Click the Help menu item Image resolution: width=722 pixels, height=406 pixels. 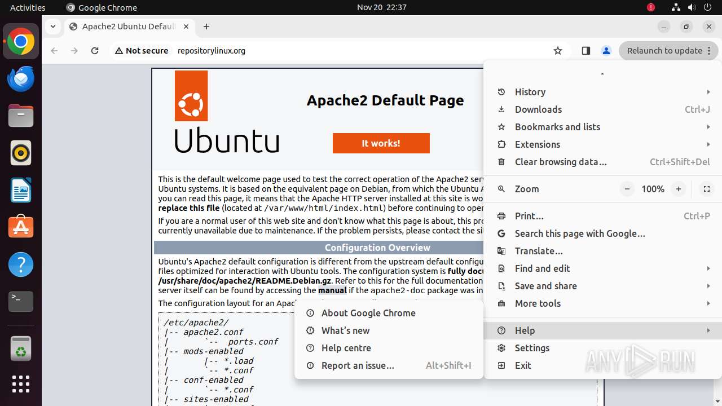(x=603, y=330)
